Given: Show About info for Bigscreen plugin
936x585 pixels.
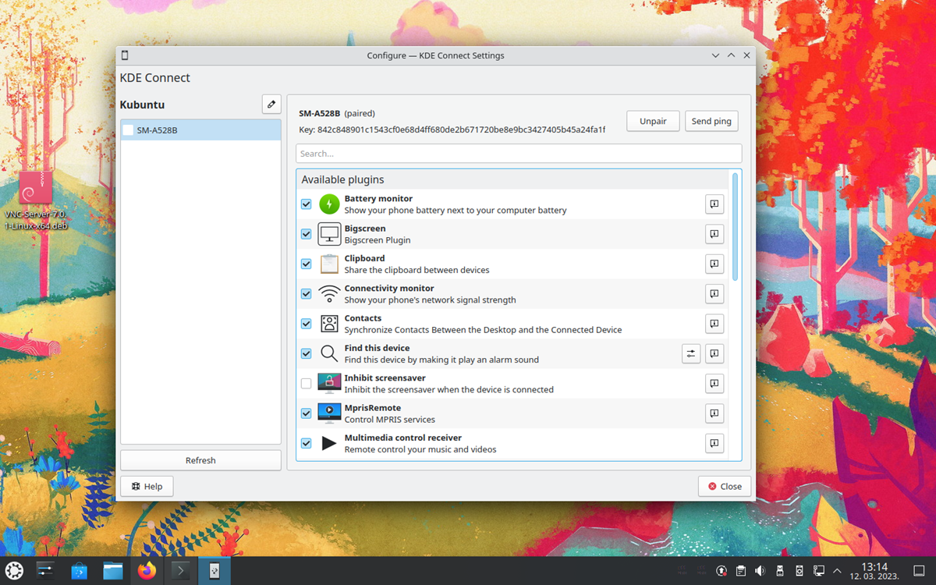Looking at the screenshot, I should [x=714, y=234].
